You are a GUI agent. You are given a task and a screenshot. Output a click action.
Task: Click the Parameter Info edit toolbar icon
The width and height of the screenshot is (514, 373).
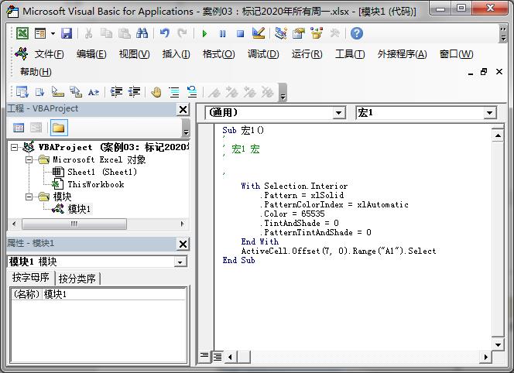76,92
